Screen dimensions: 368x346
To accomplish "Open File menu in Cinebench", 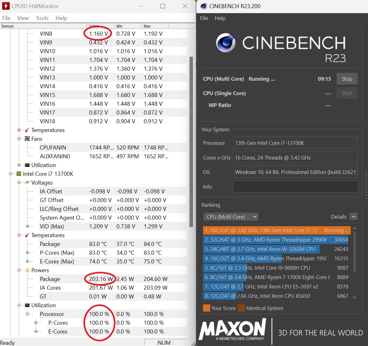I will 204,18.
